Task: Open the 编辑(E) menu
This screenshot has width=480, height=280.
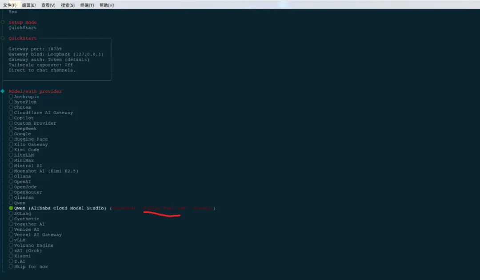Action: (x=29, y=5)
